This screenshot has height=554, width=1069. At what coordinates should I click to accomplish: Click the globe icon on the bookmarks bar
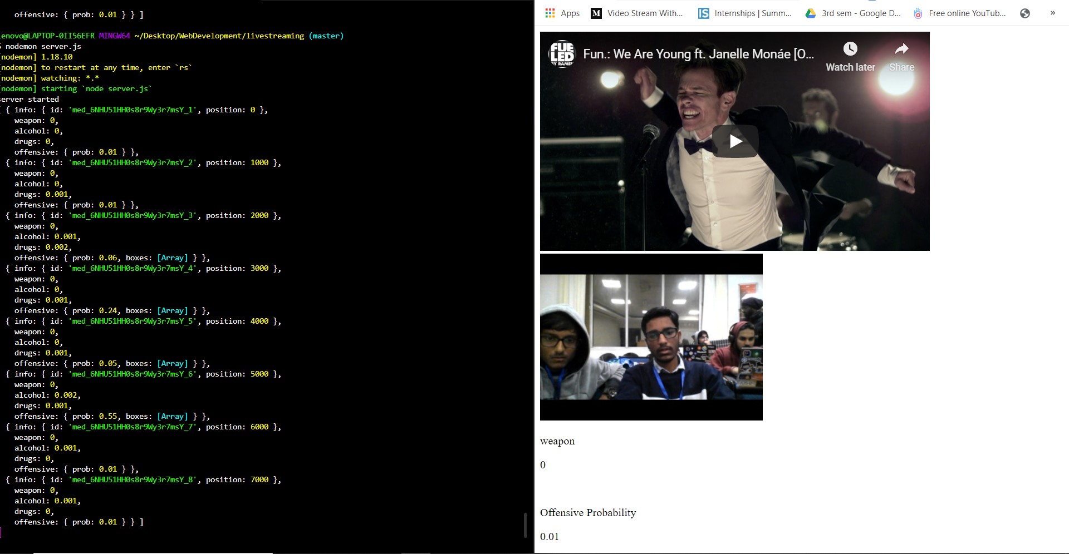pyautogui.click(x=1025, y=13)
